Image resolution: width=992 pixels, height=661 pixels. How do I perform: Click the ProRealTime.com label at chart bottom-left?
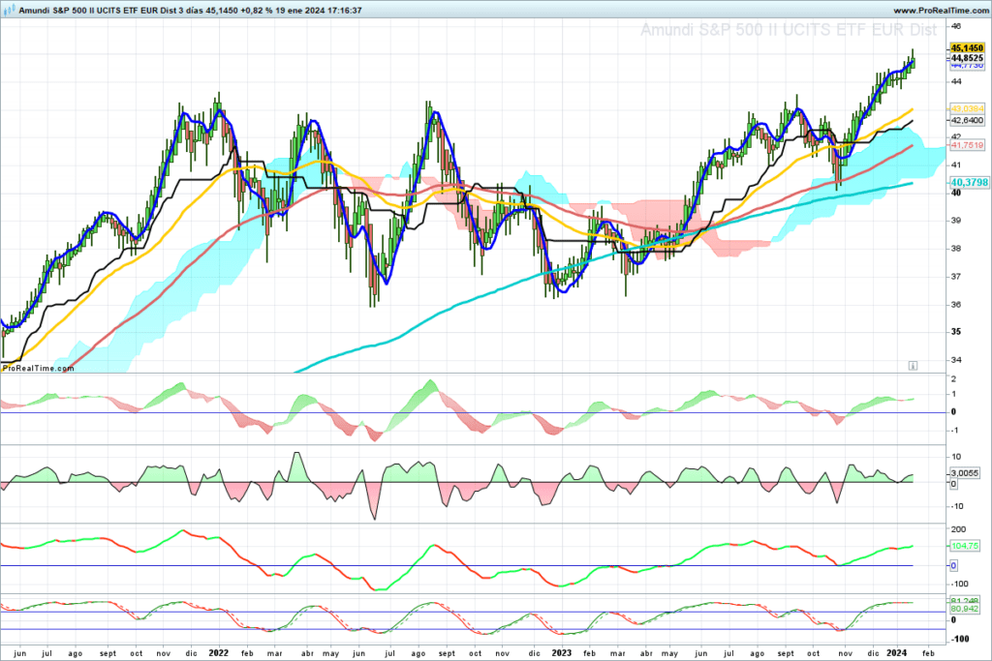click(38, 368)
